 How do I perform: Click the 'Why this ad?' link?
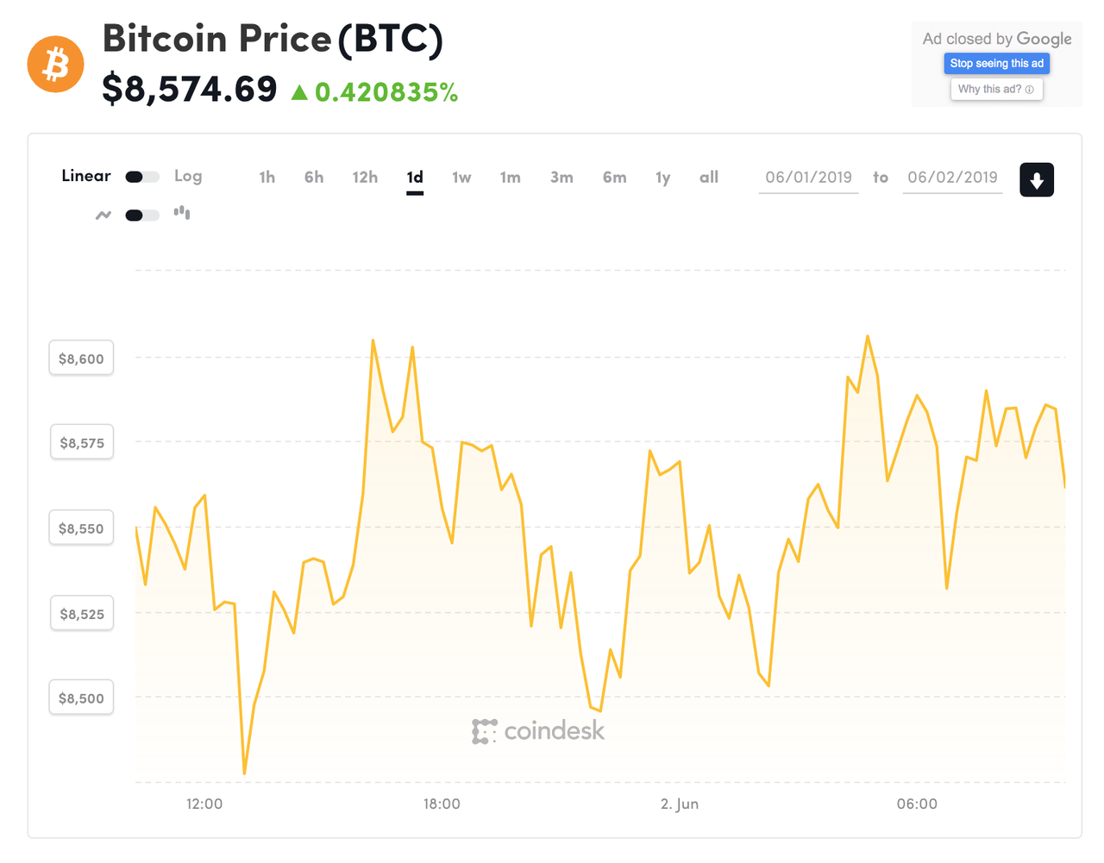pyautogui.click(x=990, y=89)
